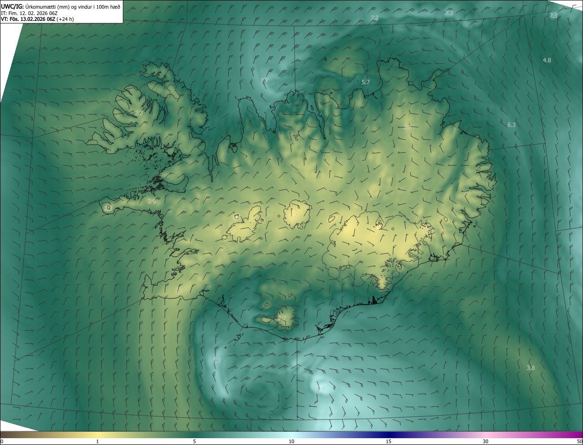Click the 50 tick on the color scale

(x=579, y=441)
